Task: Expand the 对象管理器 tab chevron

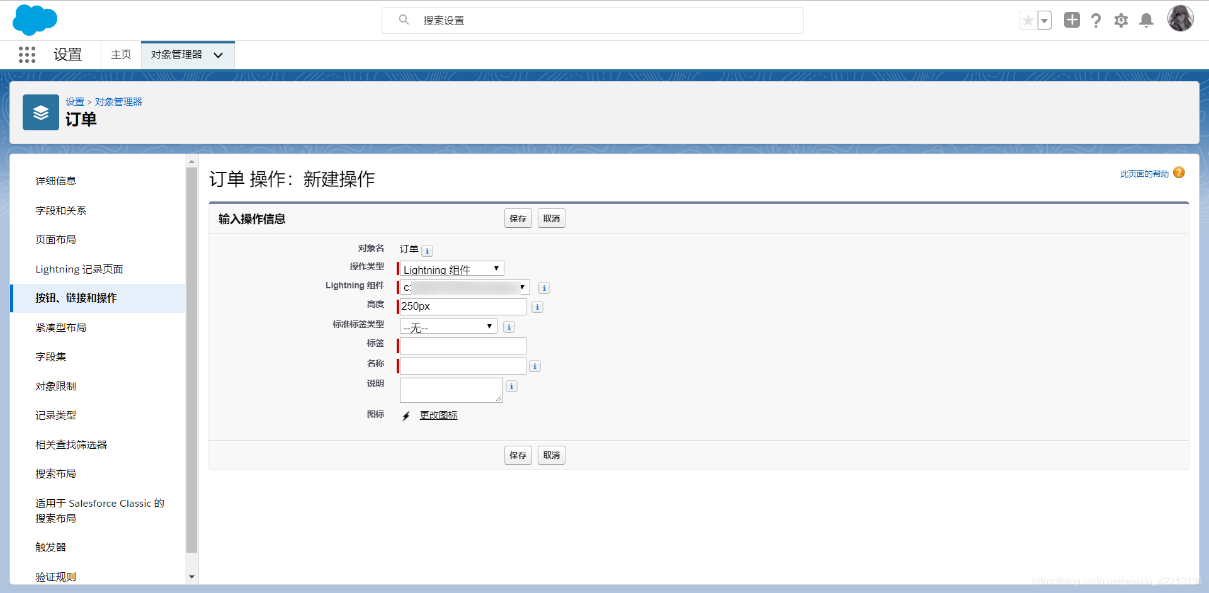Action: (219, 55)
